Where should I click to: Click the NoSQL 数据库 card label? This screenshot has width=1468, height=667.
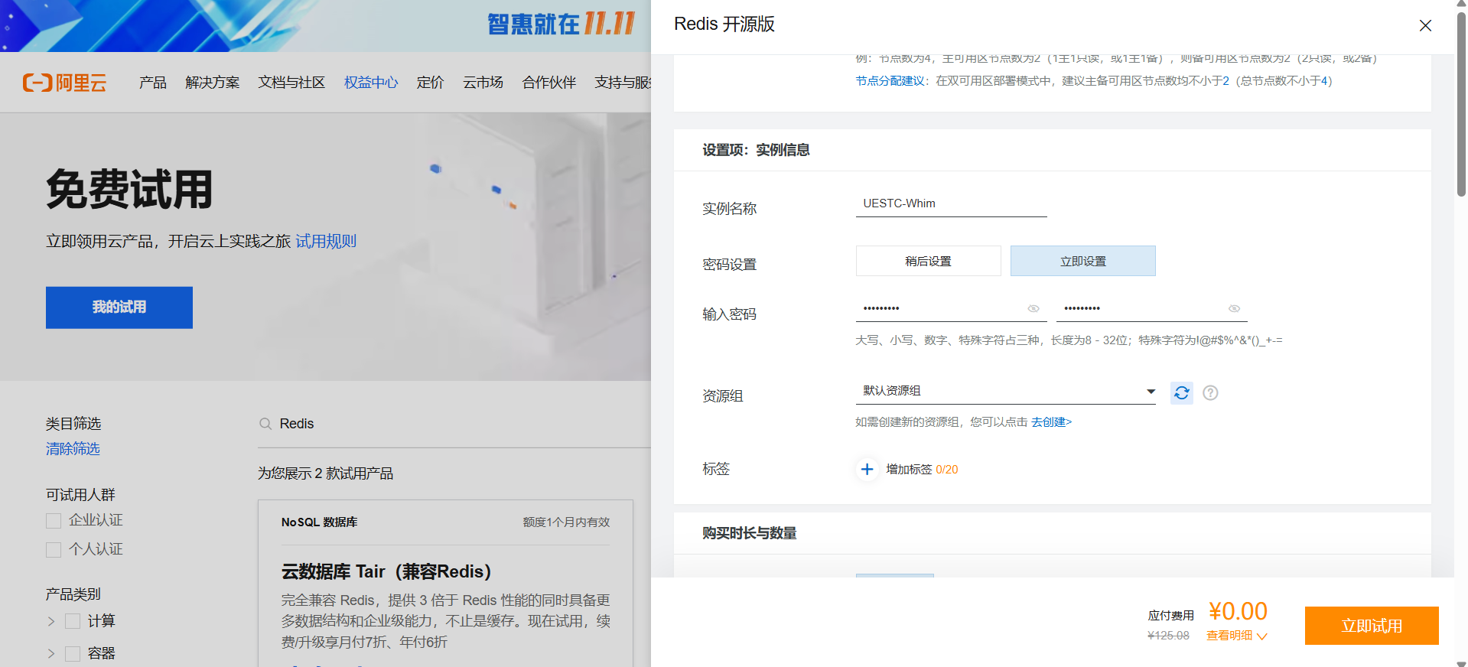point(319,522)
